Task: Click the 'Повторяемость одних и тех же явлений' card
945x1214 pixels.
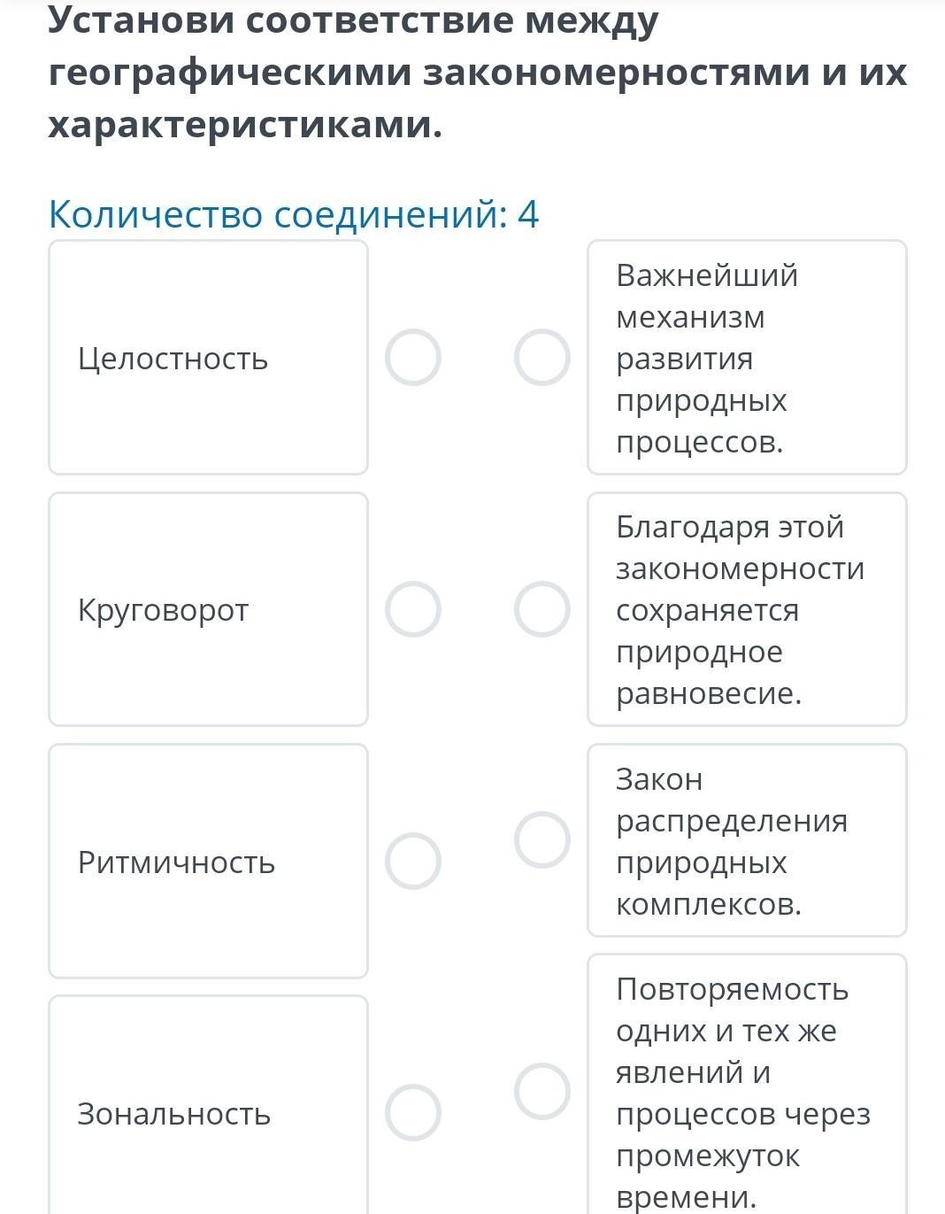Action: pyautogui.click(x=747, y=1091)
